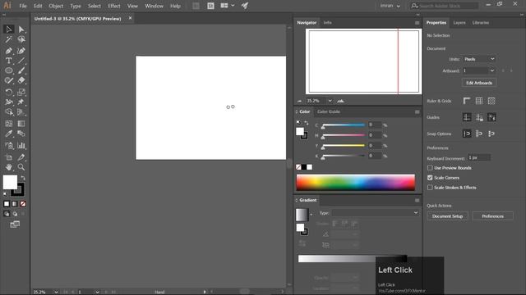Viewport: 526px width, 295px height.
Task: Select the Direct Selection tool
Action: 21,29
